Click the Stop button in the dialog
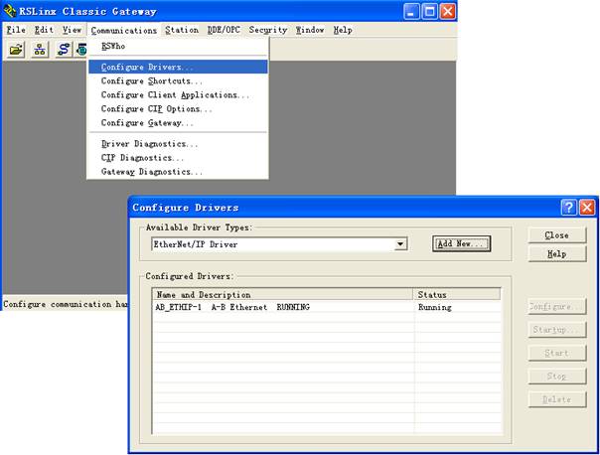 click(556, 377)
